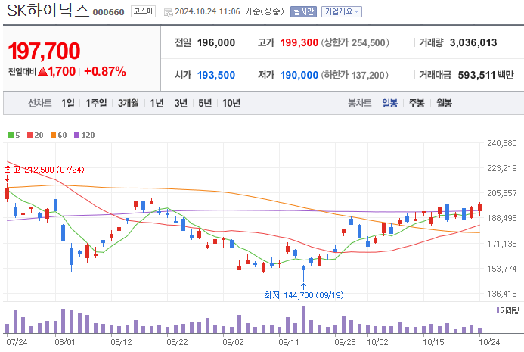Switch to the 월봉 monthly candle chart
This screenshot has height=352, width=524.
coord(444,103)
